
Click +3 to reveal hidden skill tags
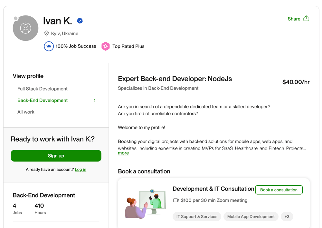click(x=287, y=216)
